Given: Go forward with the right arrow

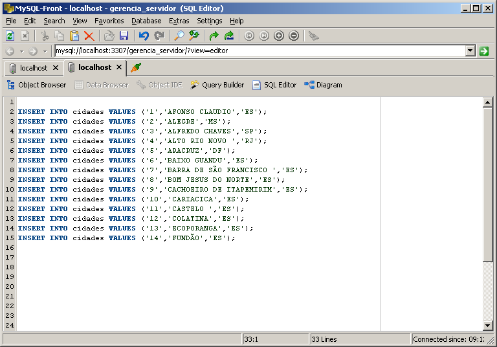Looking at the screenshot, I should (33, 51).
